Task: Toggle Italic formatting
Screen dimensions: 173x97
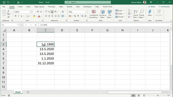Action: [x=19, y=16]
